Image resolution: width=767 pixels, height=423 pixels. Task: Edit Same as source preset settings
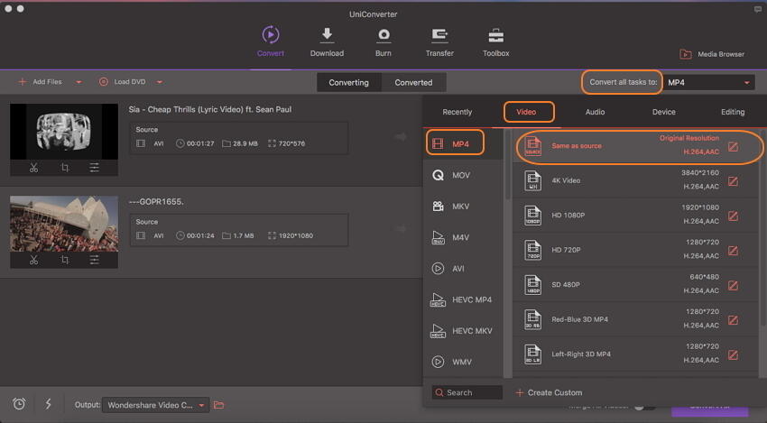tap(733, 147)
